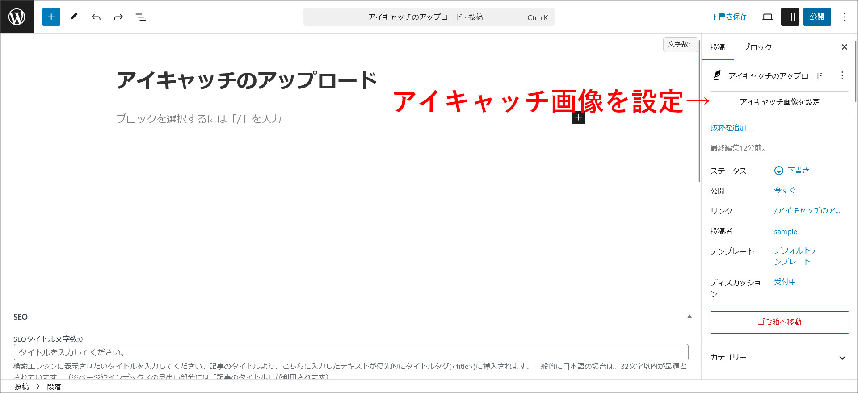Collapse the SEO section triangle
Image resolution: width=858 pixels, height=393 pixels.
point(690,316)
